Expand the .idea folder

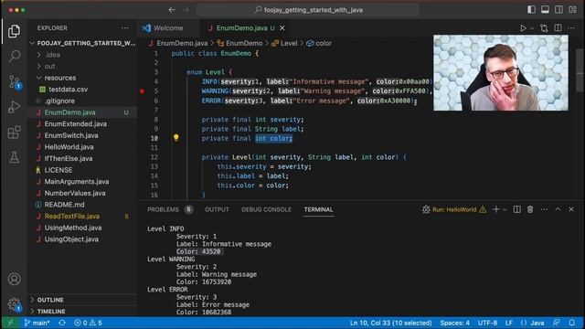click(x=83, y=55)
